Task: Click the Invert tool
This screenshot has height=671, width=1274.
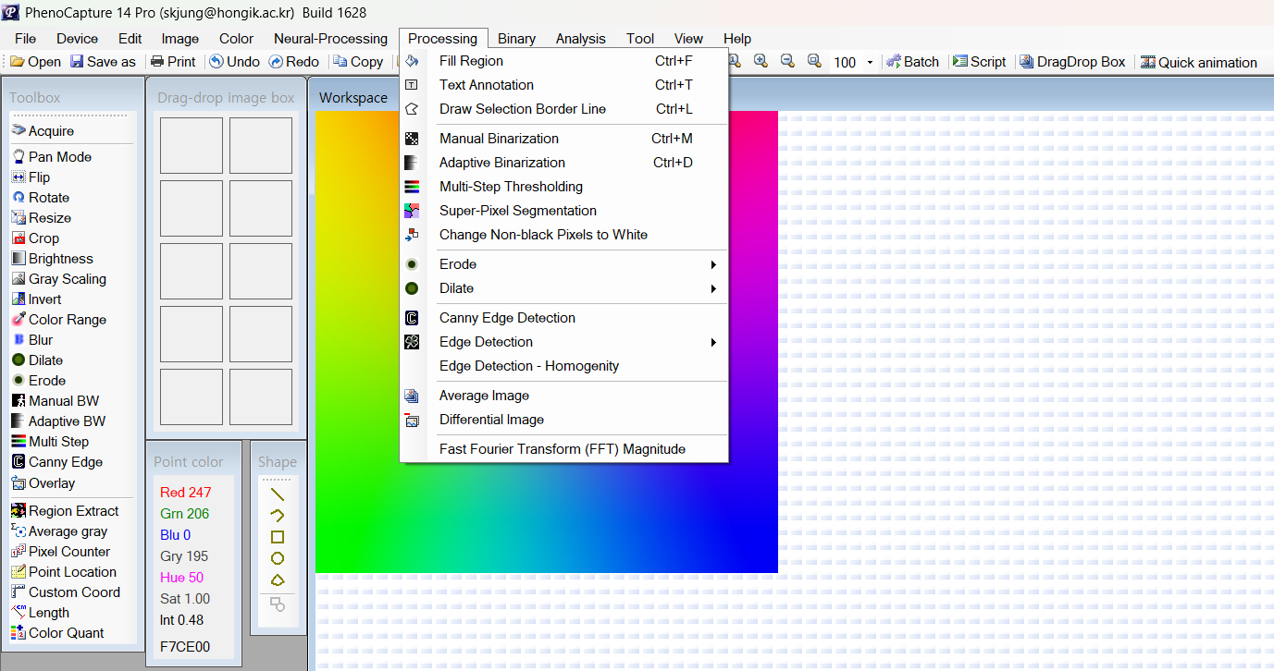Action: click(x=37, y=299)
